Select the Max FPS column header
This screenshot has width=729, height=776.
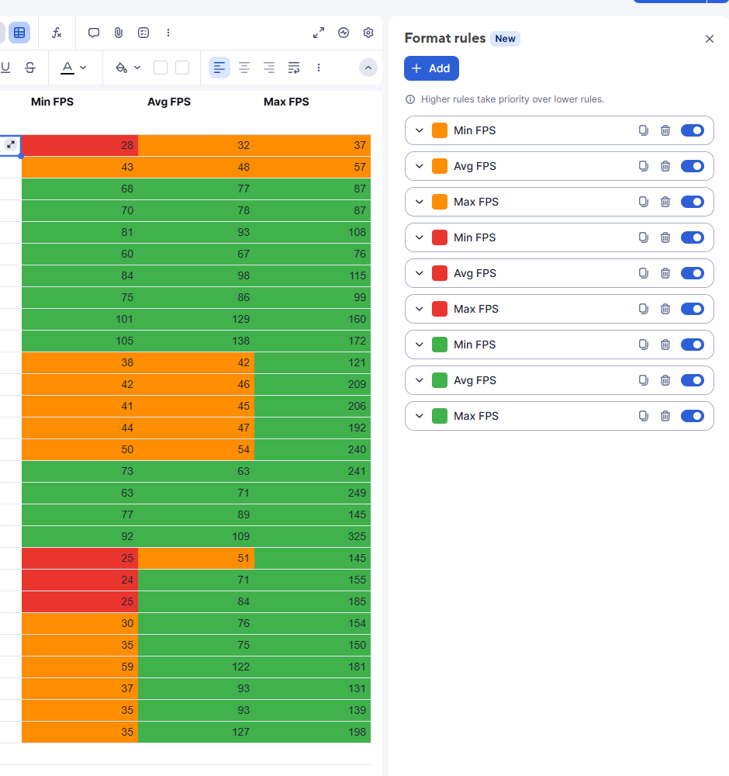click(286, 102)
